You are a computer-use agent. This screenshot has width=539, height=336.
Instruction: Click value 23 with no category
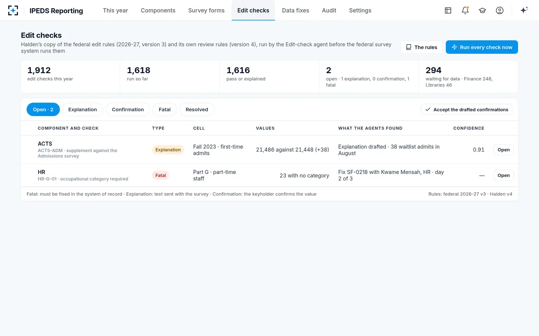(304, 175)
